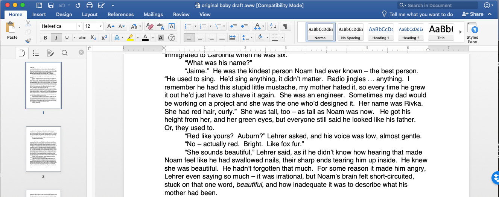Click the Phonetic Guide abc icon
Screen dimensions: 499x197
point(160,26)
